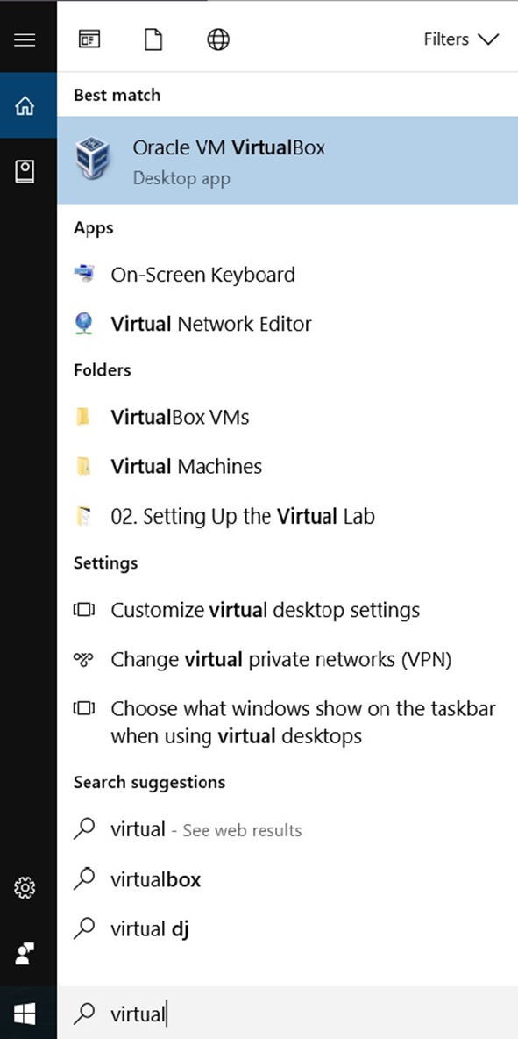Open Customize virtual desktop settings

pos(265,610)
